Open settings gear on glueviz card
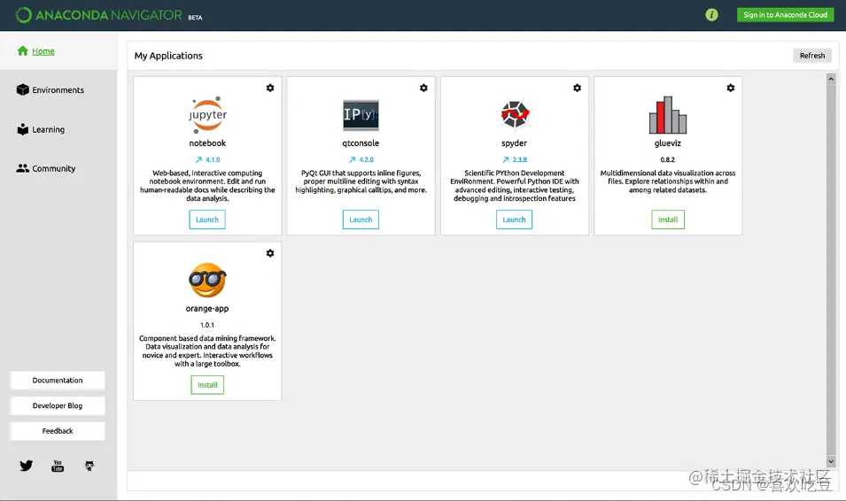The height and width of the screenshot is (501, 846). point(731,88)
